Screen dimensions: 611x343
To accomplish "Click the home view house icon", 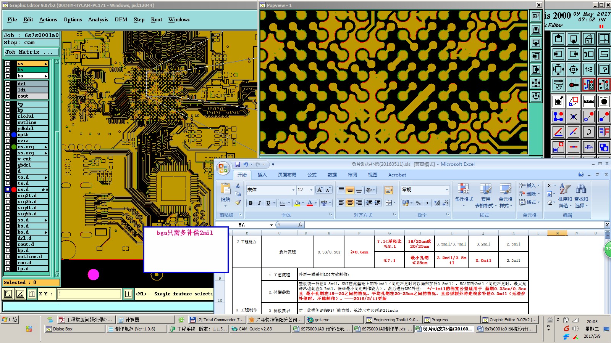I will pyautogui.click(x=588, y=39).
